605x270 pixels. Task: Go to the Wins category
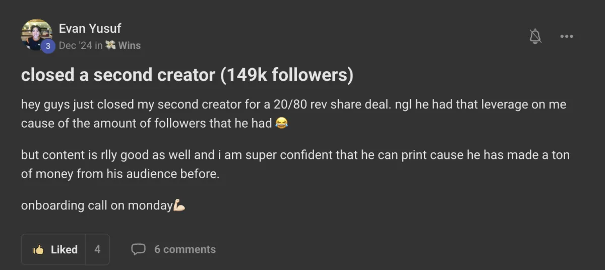tap(130, 45)
